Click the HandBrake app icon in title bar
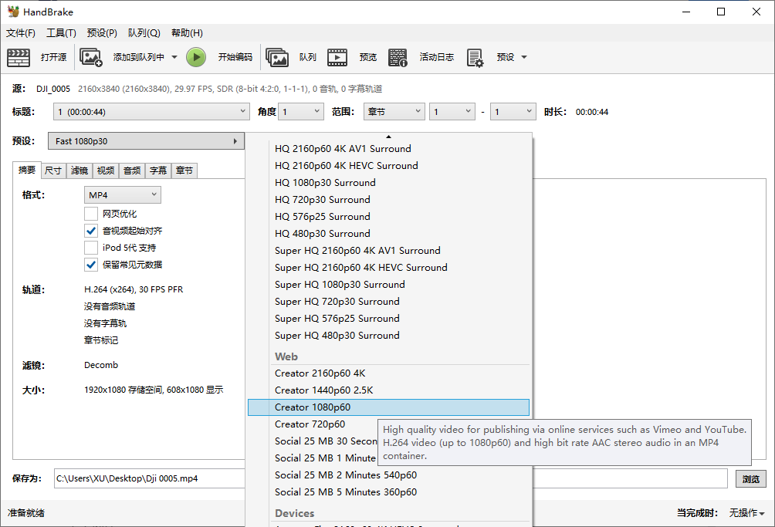Screen dimensions: 775x527 [x=12, y=12]
